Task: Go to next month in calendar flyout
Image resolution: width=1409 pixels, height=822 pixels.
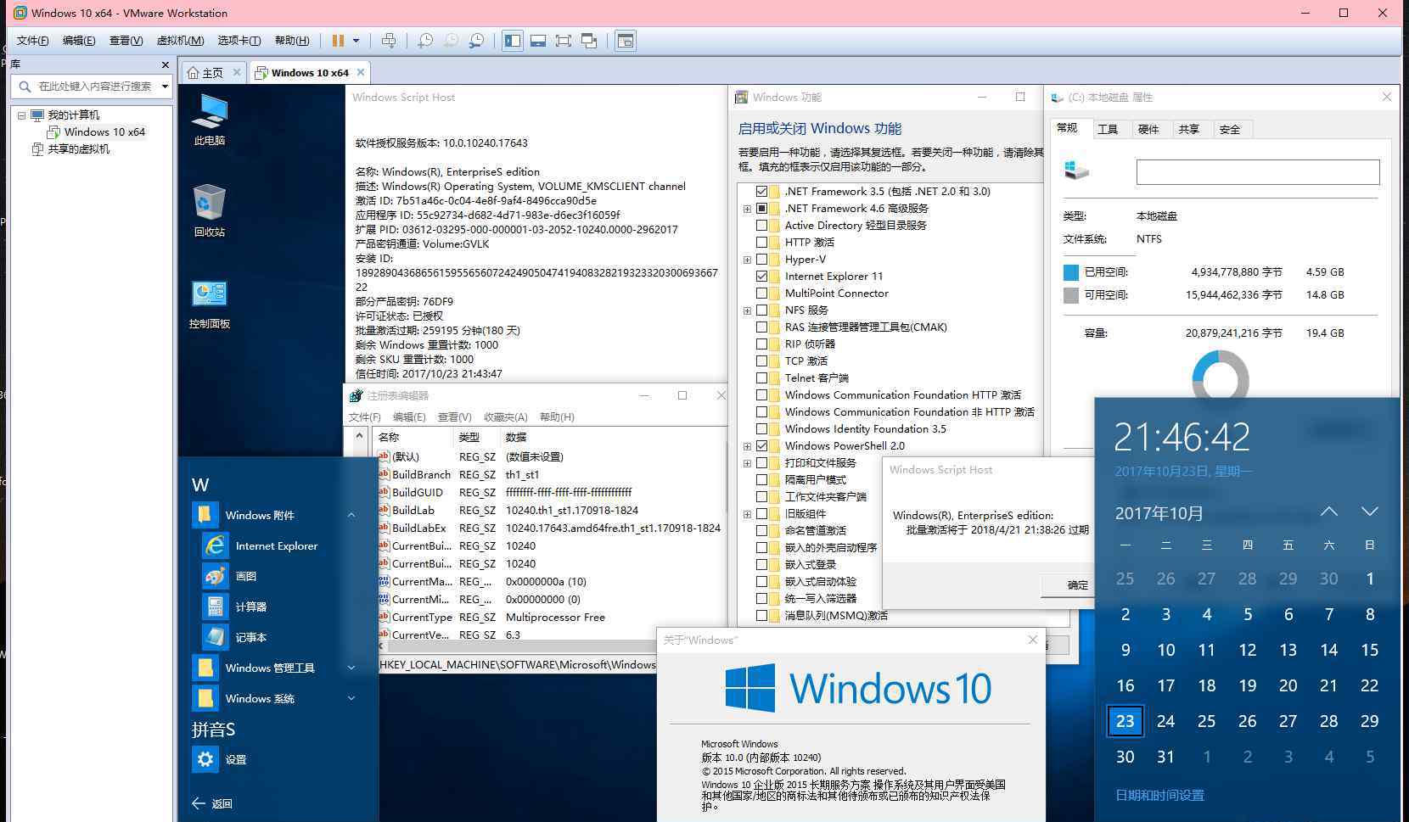Action: [1369, 512]
